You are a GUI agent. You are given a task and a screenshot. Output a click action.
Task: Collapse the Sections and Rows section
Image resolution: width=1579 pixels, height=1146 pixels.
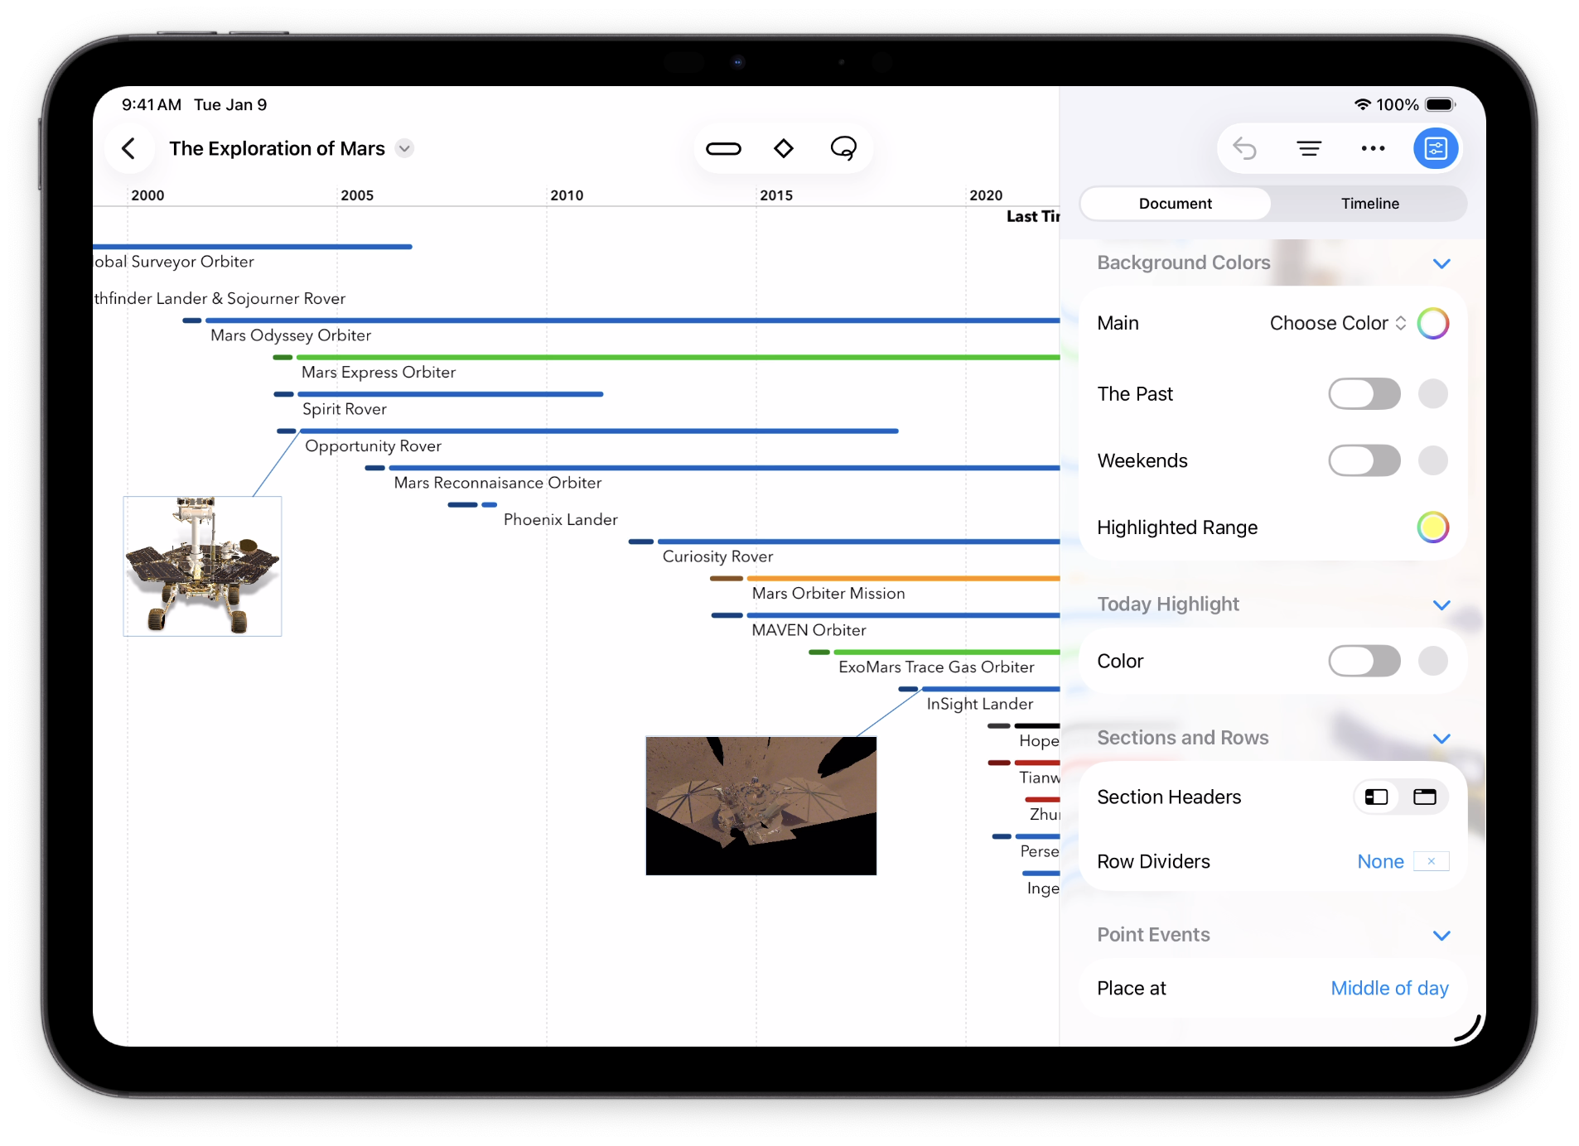[x=1441, y=739]
